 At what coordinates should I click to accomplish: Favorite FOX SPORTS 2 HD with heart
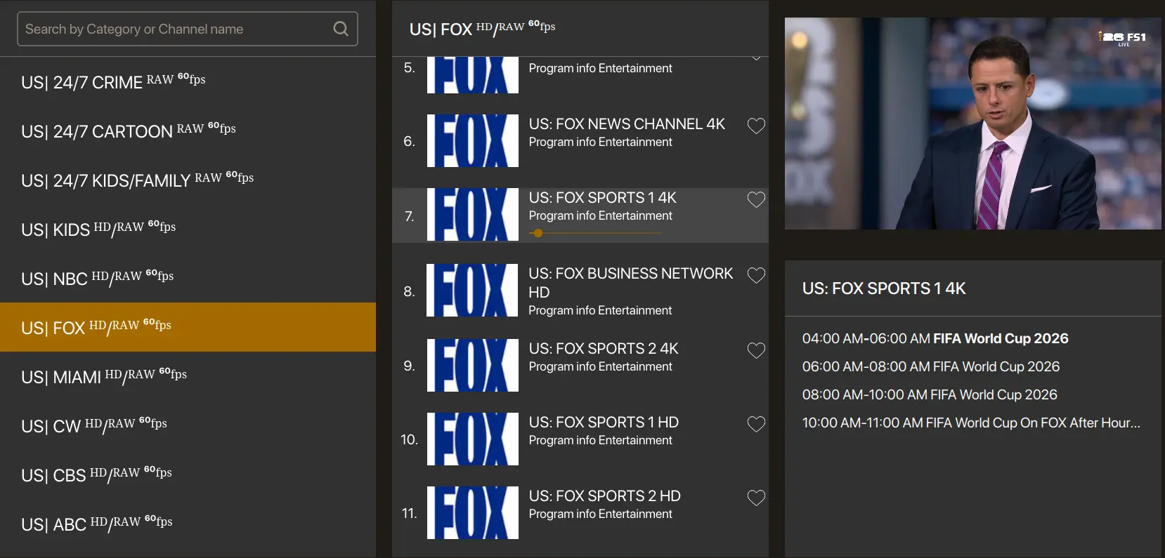tap(756, 498)
